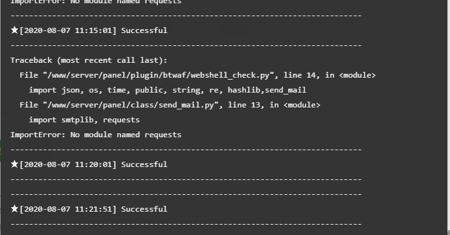Click dashed separator below 11:21:51 entry

186,224
